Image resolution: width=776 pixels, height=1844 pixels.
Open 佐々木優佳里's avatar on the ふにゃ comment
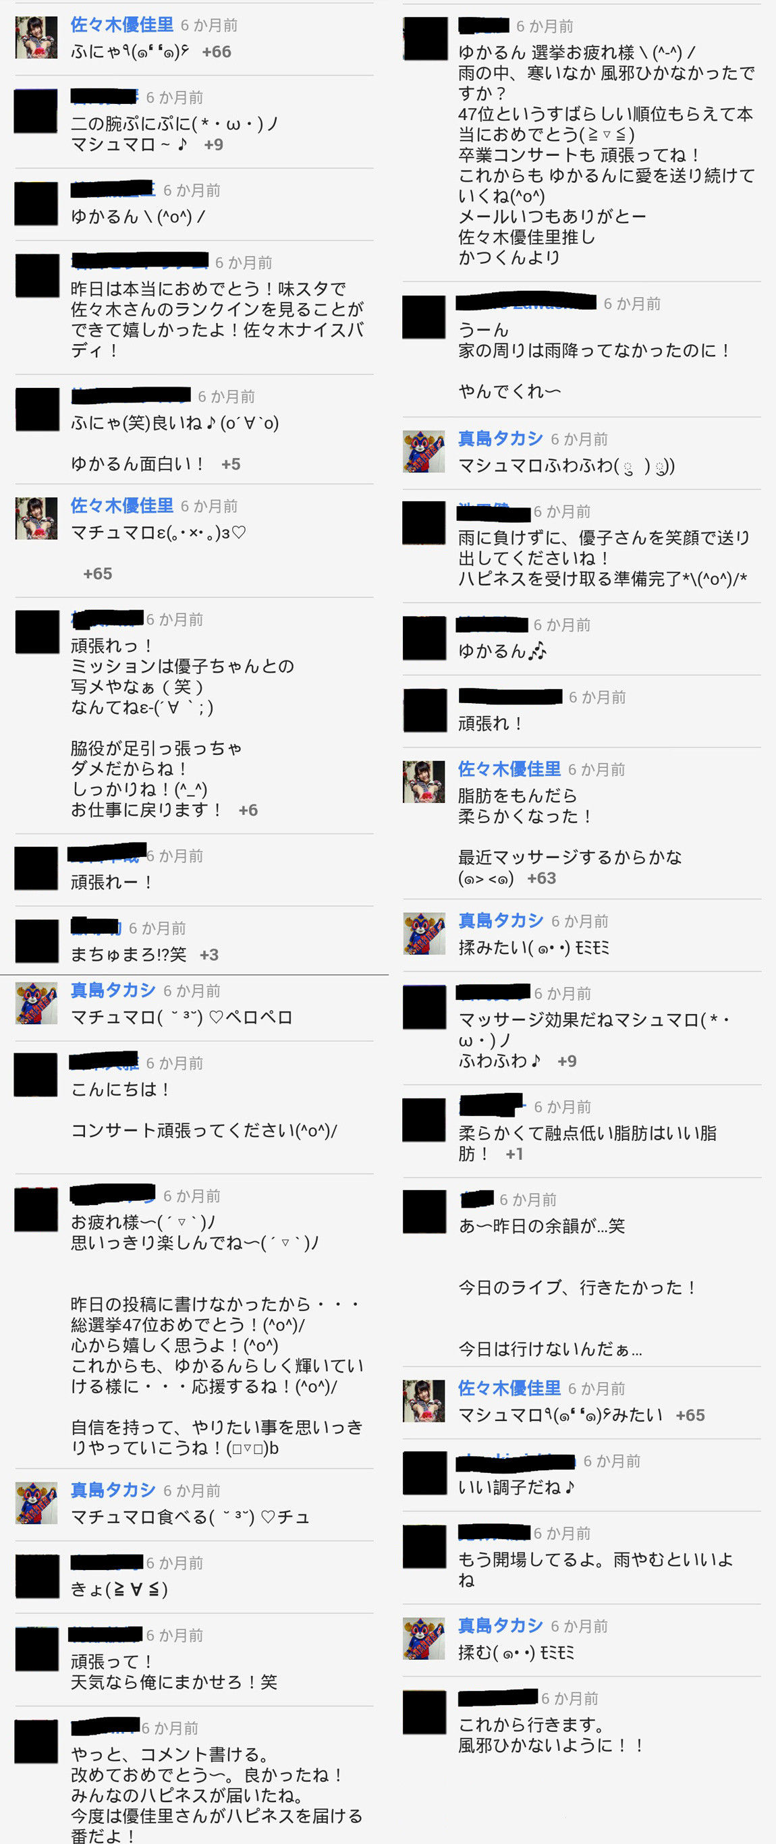coord(36,37)
